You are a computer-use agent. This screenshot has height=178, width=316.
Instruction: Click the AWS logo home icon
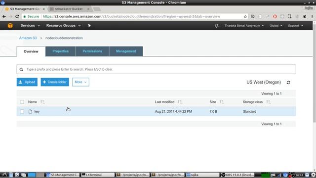pos(10,26)
